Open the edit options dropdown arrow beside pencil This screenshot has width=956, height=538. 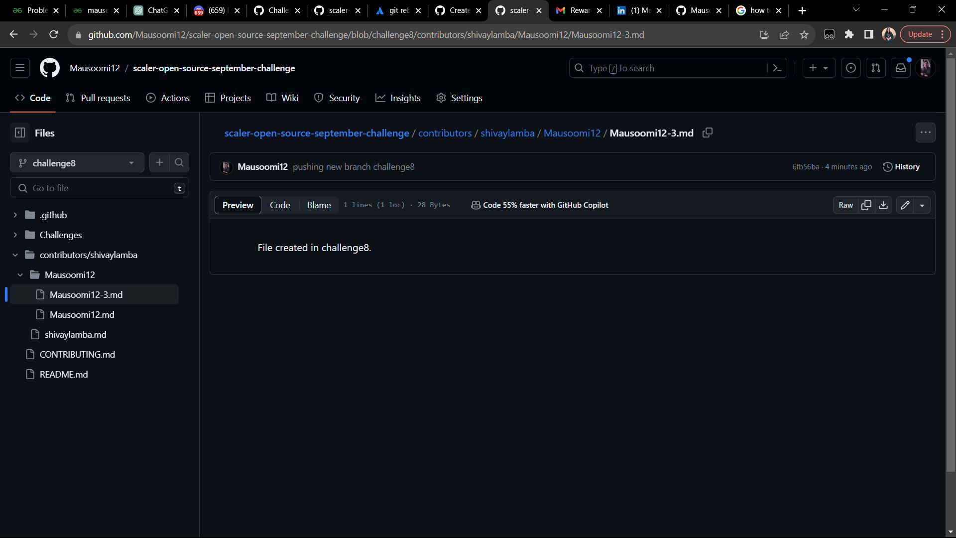(922, 205)
